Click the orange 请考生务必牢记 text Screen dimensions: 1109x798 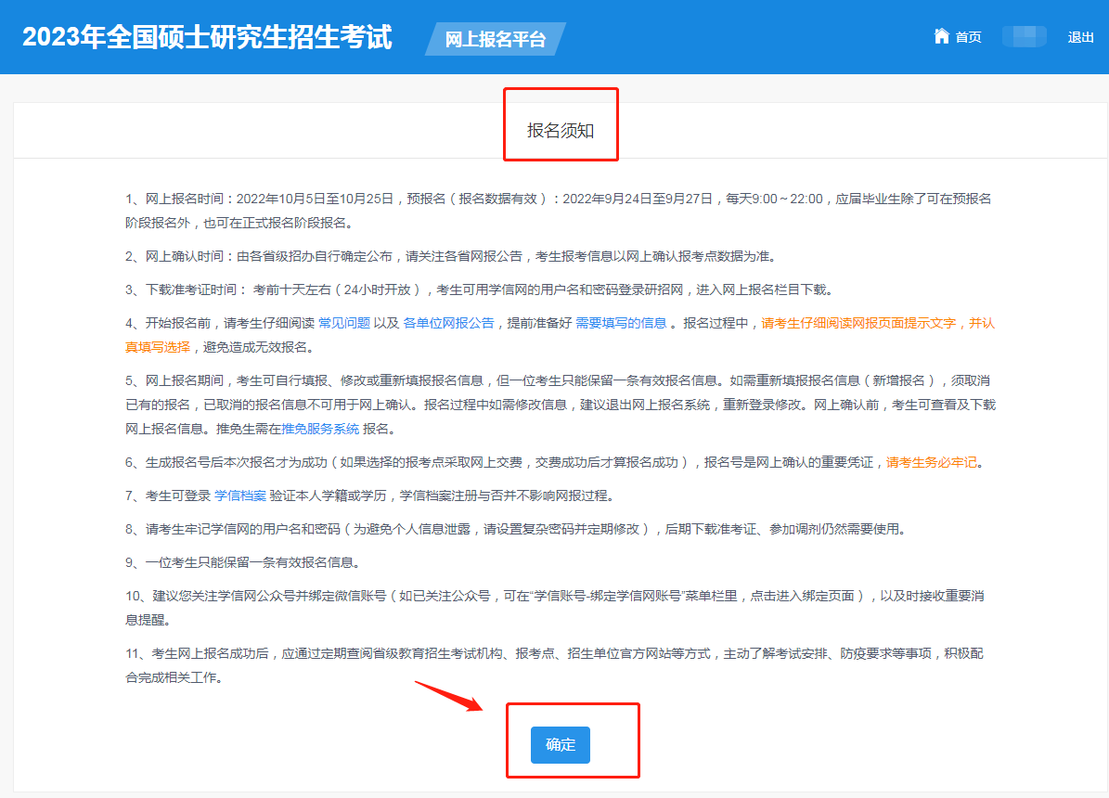point(932,462)
